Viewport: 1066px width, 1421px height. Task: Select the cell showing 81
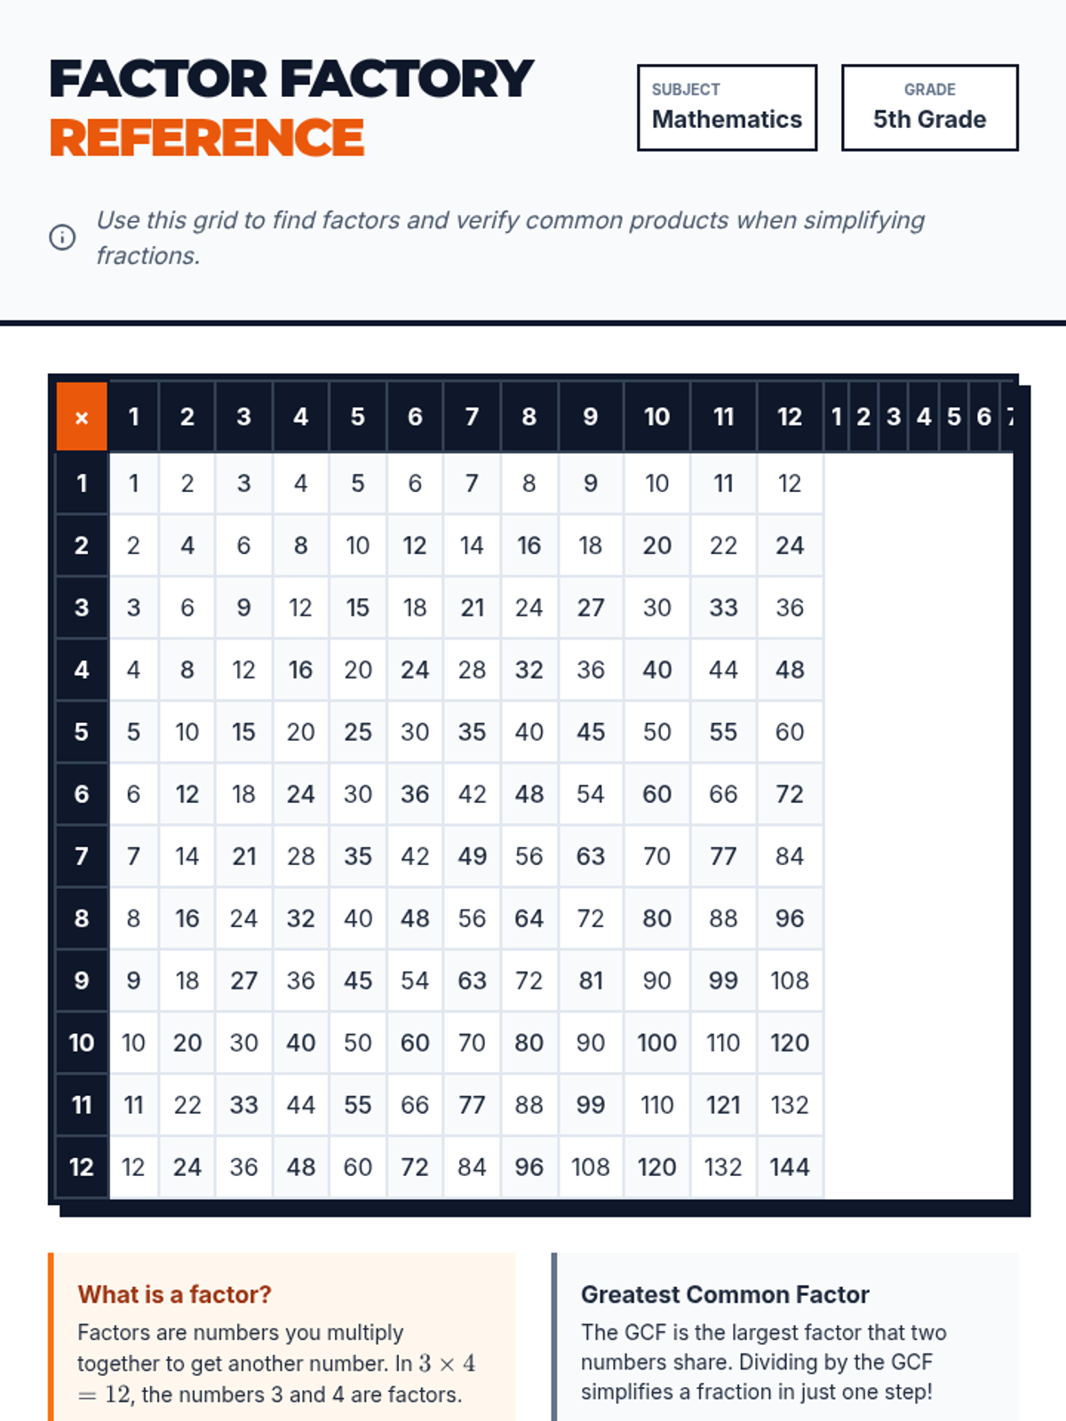tap(591, 980)
